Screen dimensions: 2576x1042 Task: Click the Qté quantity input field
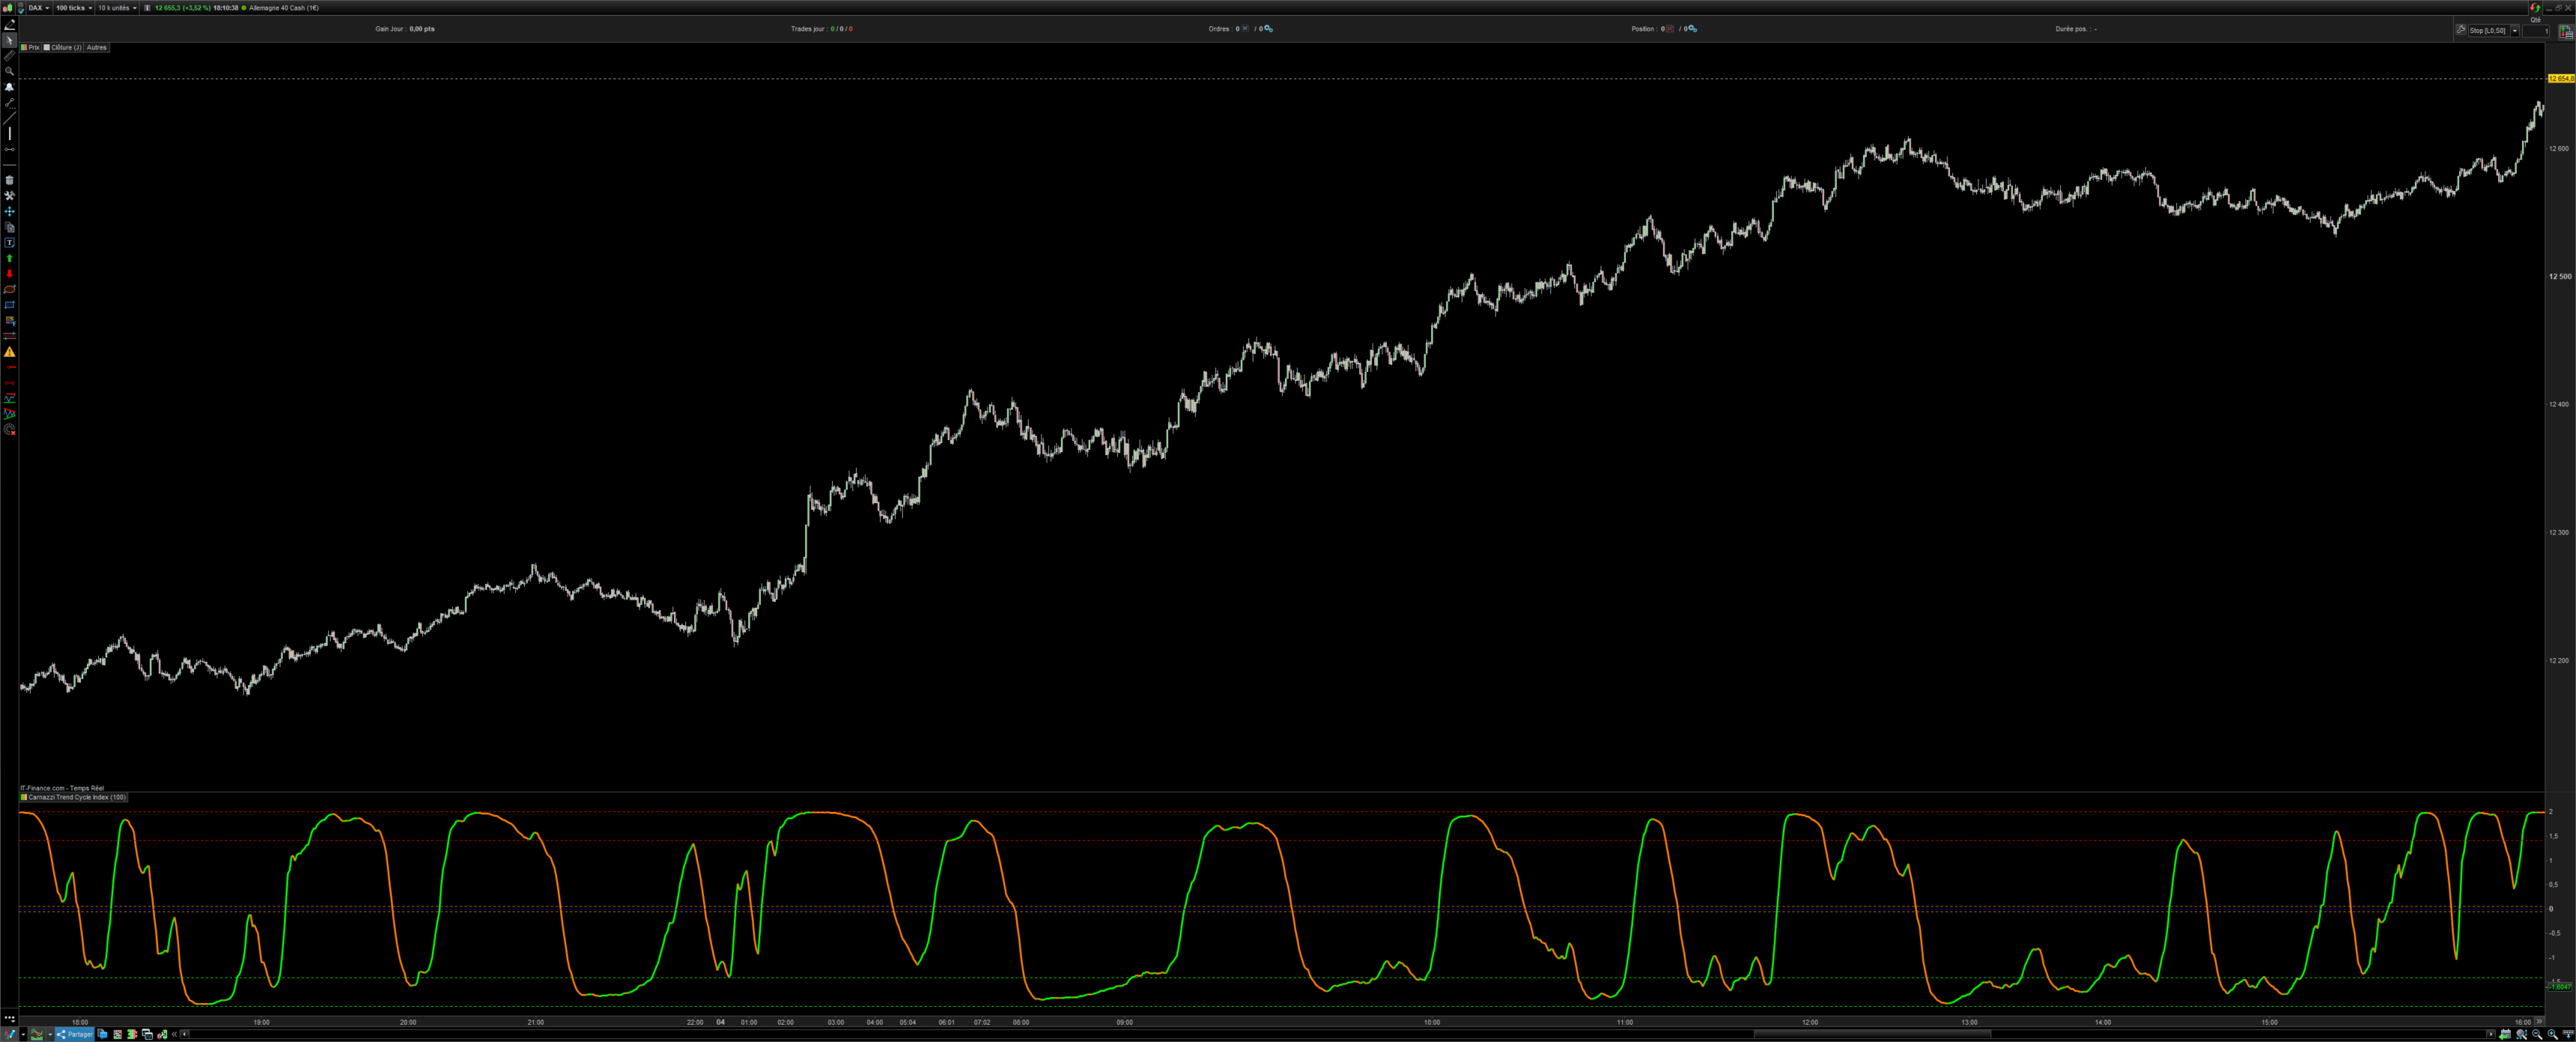[2536, 31]
